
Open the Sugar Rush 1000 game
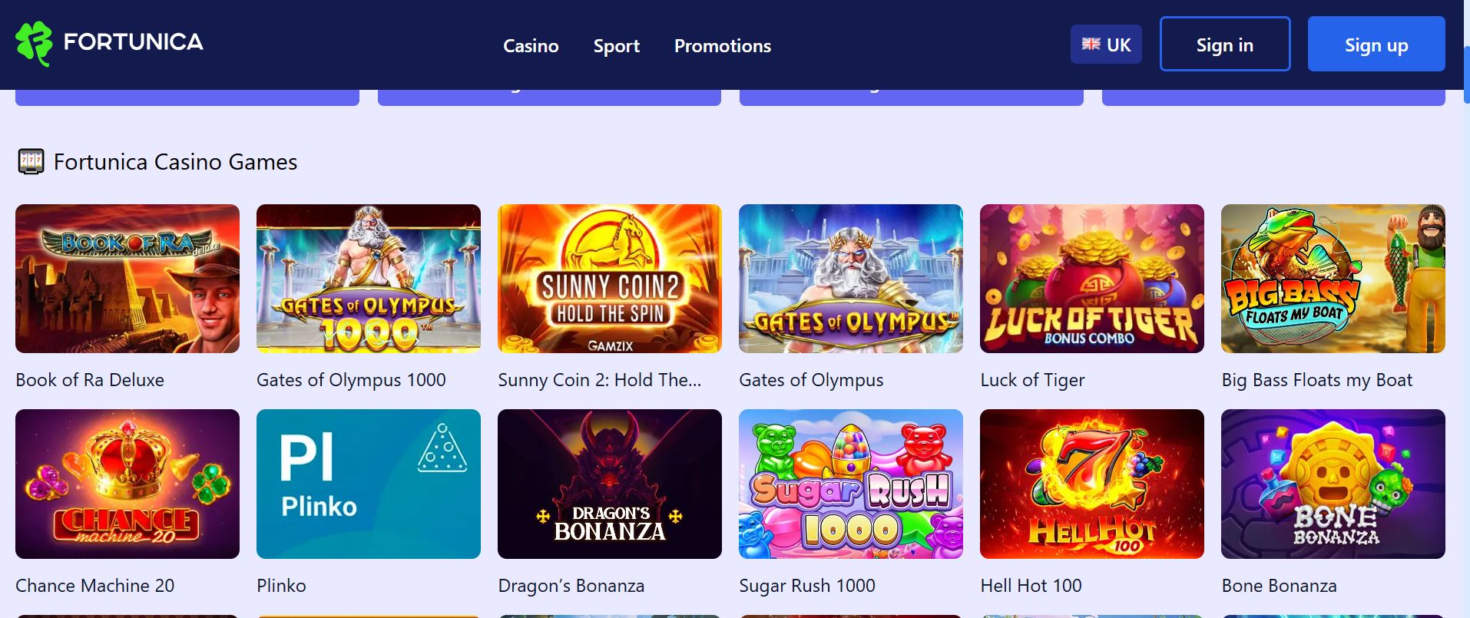pyautogui.click(x=850, y=484)
